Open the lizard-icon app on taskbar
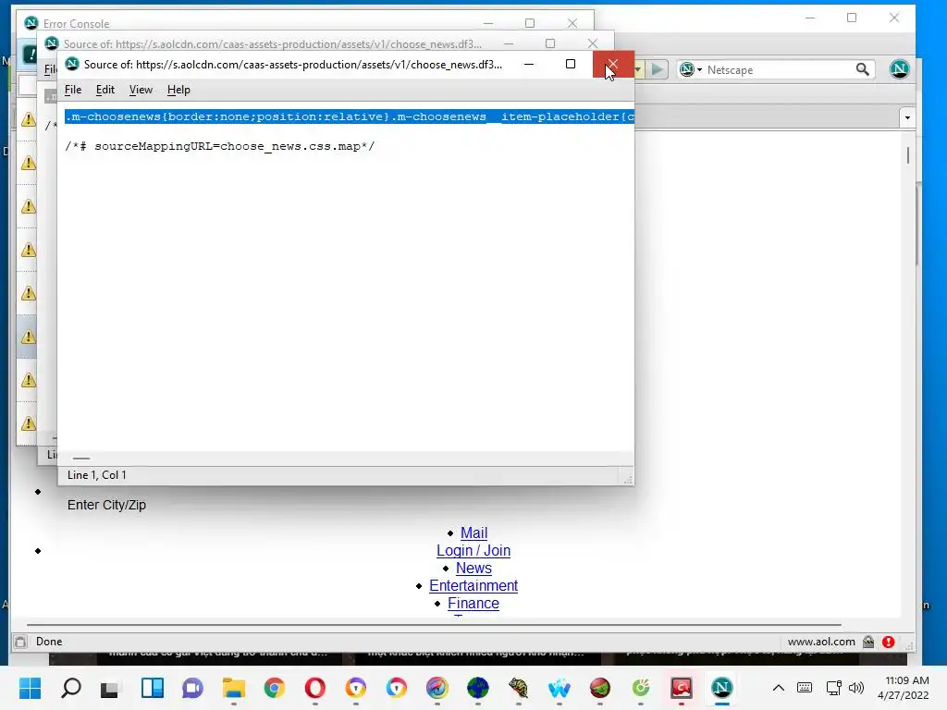The image size is (947, 710). [518, 688]
